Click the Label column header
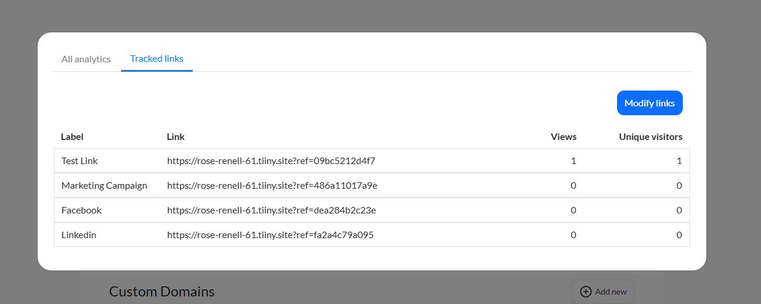 pyautogui.click(x=72, y=137)
